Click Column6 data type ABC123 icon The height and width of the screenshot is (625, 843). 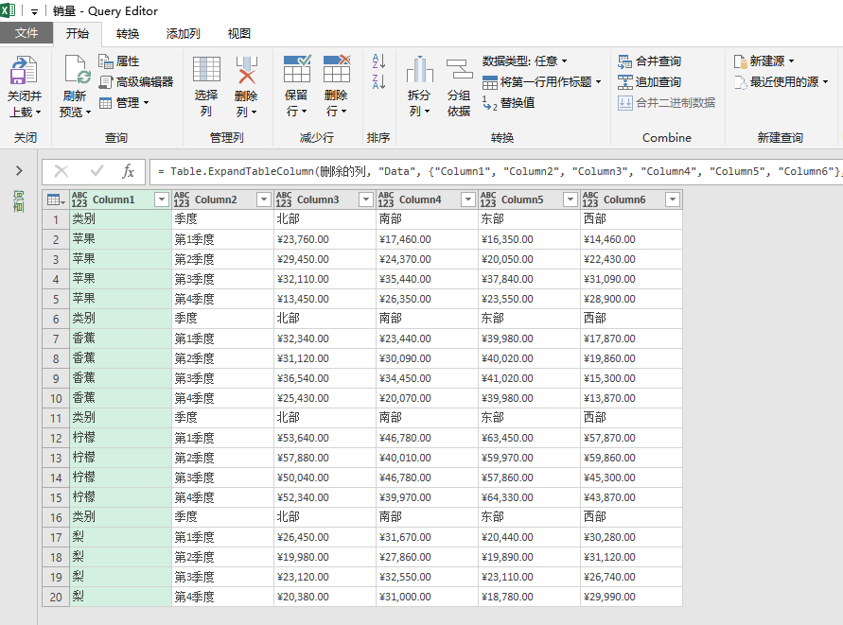[589, 200]
